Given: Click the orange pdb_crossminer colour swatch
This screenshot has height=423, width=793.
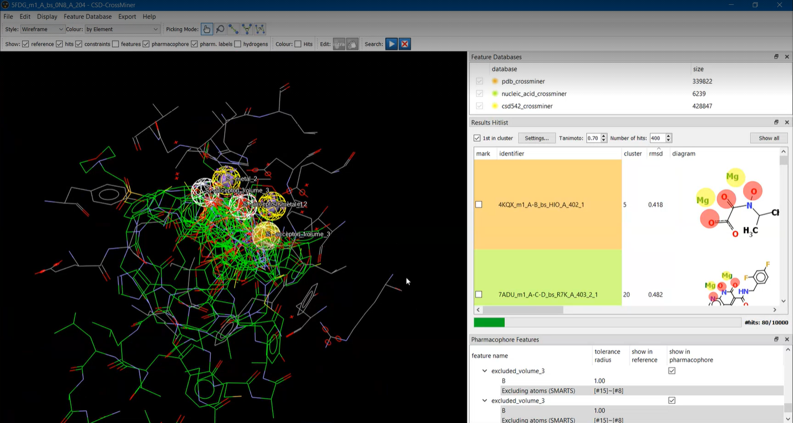Looking at the screenshot, I should tap(495, 81).
